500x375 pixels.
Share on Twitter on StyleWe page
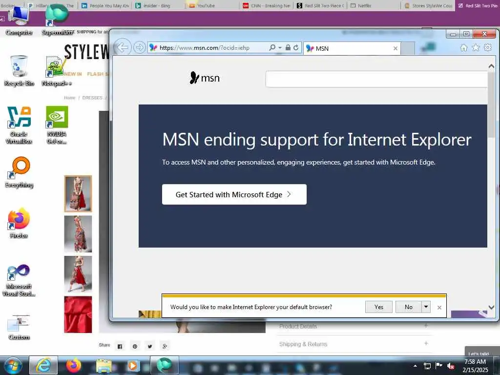[x=150, y=346]
